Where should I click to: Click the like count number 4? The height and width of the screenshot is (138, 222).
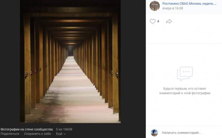coord(158,22)
